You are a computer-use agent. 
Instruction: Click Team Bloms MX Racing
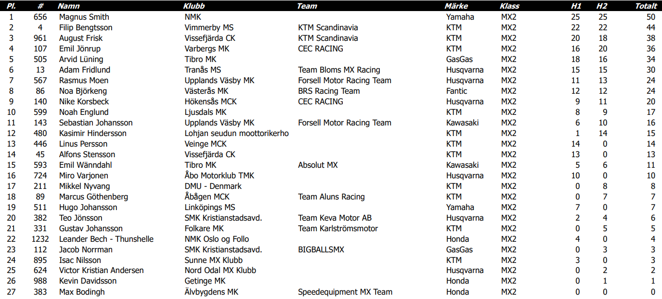coord(339,70)
